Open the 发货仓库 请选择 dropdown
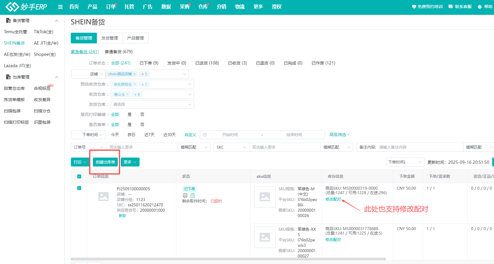Image resolution: width=494 pixels, height=264 pixels. (152, 104)
